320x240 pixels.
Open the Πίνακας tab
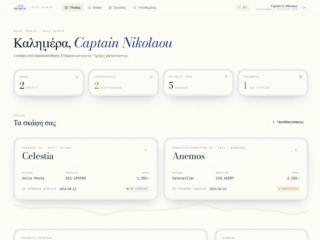coord(73,7)
